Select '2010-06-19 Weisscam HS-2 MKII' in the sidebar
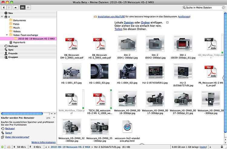Viewport: 227px width, 149px height. [28, 39]
